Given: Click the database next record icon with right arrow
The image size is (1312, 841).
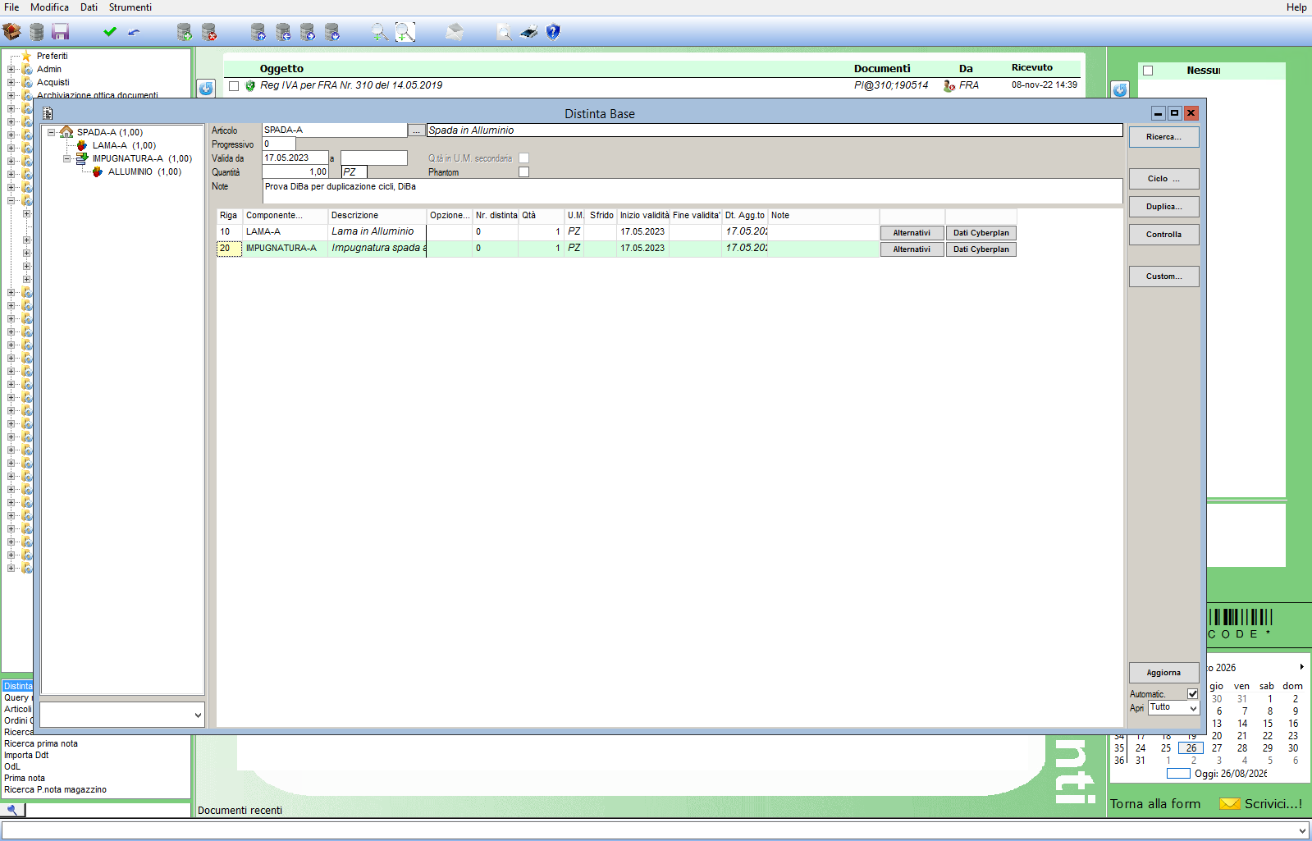Looking at the screenshot, I should (308, 32).
